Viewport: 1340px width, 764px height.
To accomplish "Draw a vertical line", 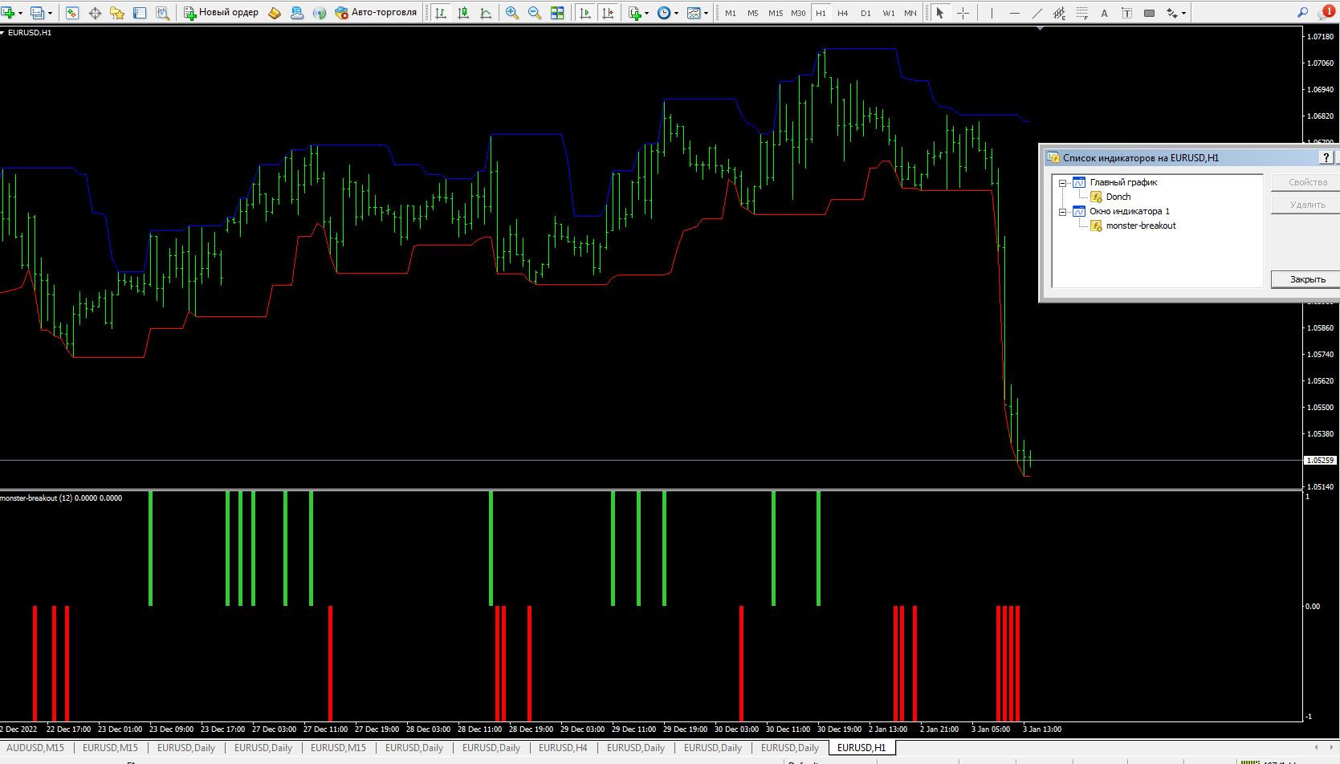I will click(992, 13).
